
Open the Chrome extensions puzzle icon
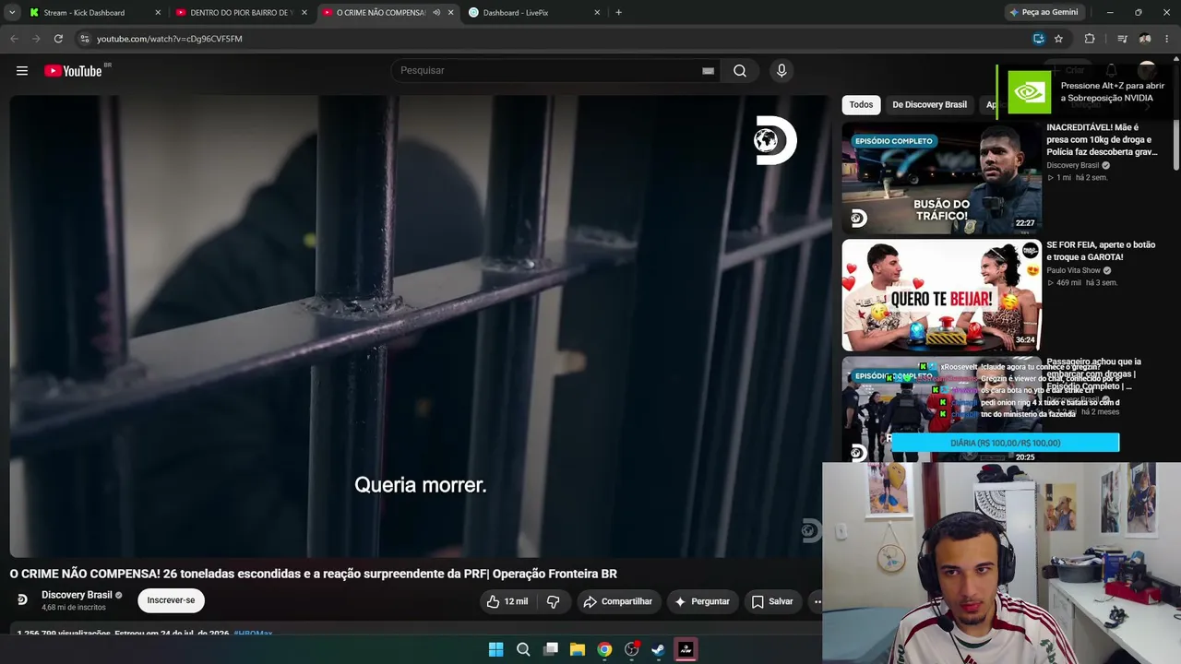coord(1090,39)
